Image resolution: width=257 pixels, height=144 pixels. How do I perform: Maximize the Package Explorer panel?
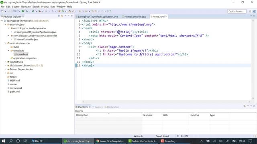click(71, 16)
